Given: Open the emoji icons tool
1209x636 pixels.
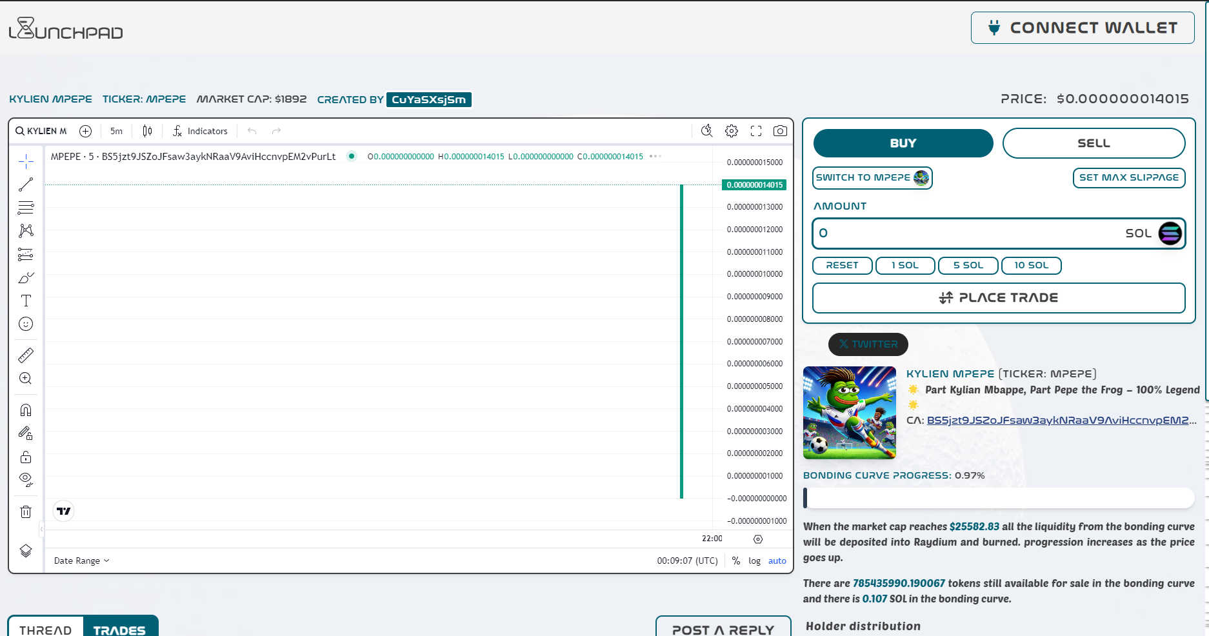Looking at the screenshot, I should point(26,324).
